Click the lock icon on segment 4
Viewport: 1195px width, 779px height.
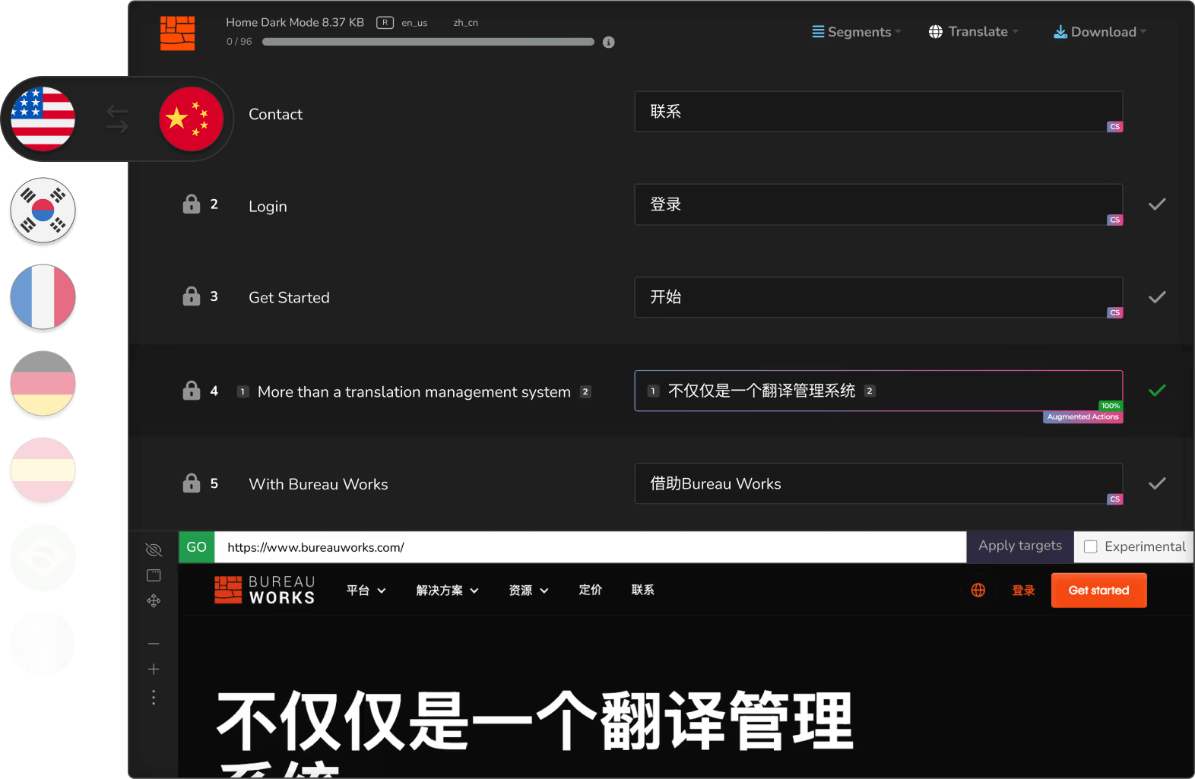[x=192, y=391]
